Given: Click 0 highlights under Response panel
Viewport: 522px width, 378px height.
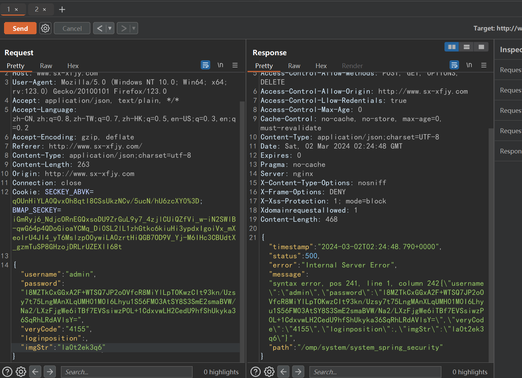Looking at the screenshot, I should [x=470, y=372].
